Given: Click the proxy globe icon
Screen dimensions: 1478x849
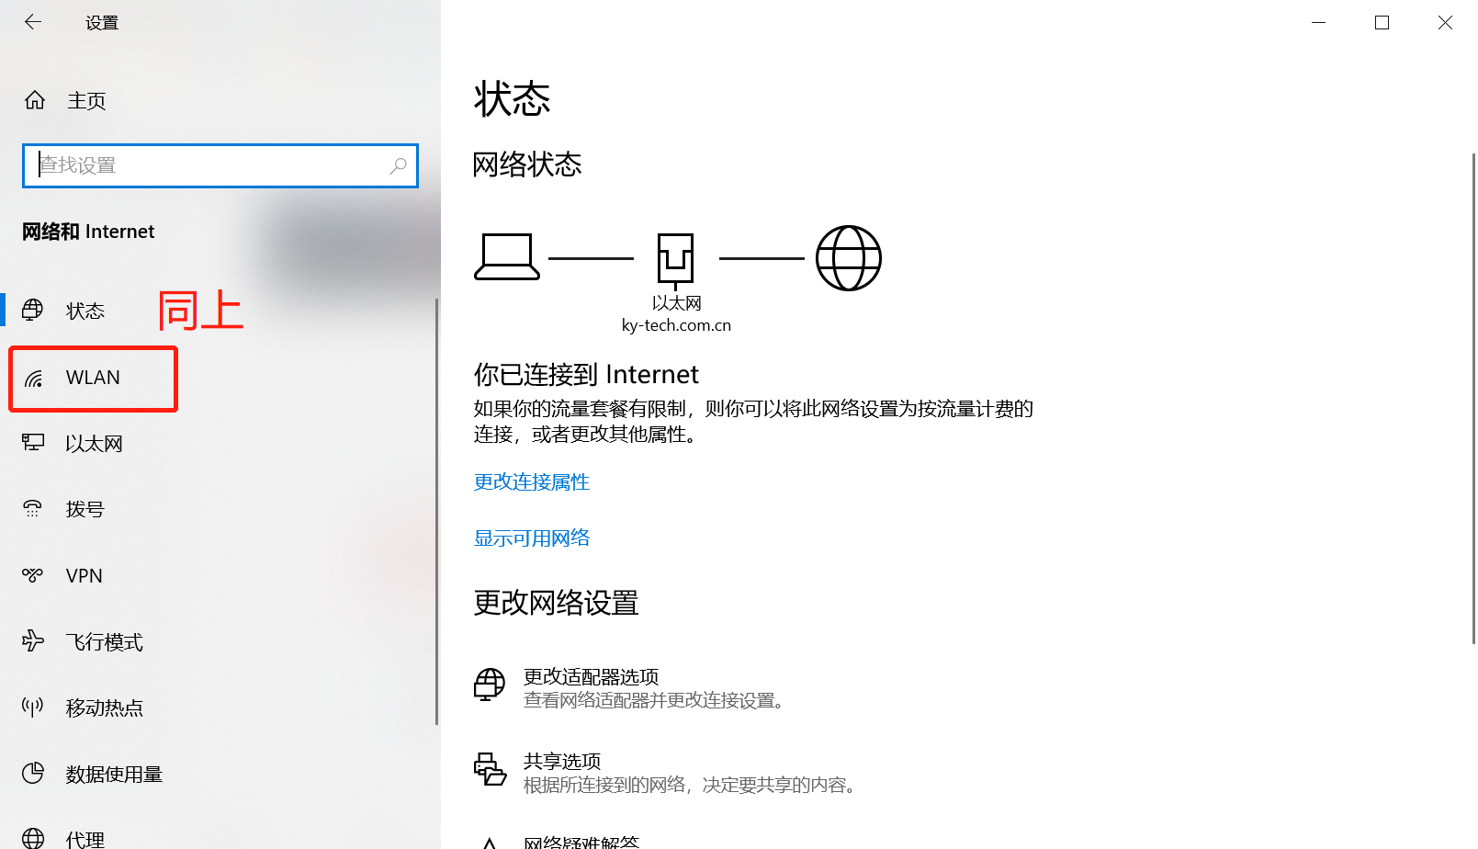Looking at the screenshot, I should (x=33, y=838).
